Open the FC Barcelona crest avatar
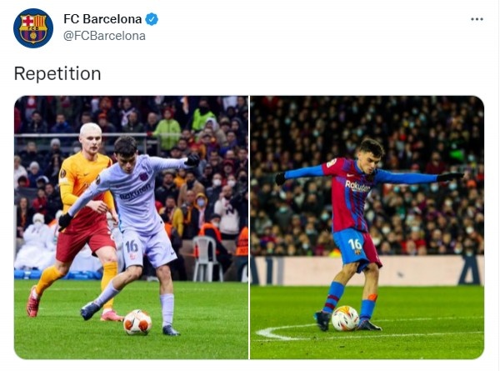Viewport: 500px width, 371px height. (x=33, y=28)
